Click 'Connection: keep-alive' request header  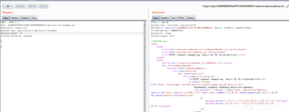pyautogui.click(x=14, y=28)
